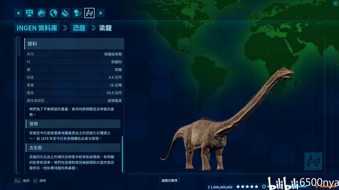Click the 科 row showing 梁龍科
The image size is (339, 190).
point(74,62)
